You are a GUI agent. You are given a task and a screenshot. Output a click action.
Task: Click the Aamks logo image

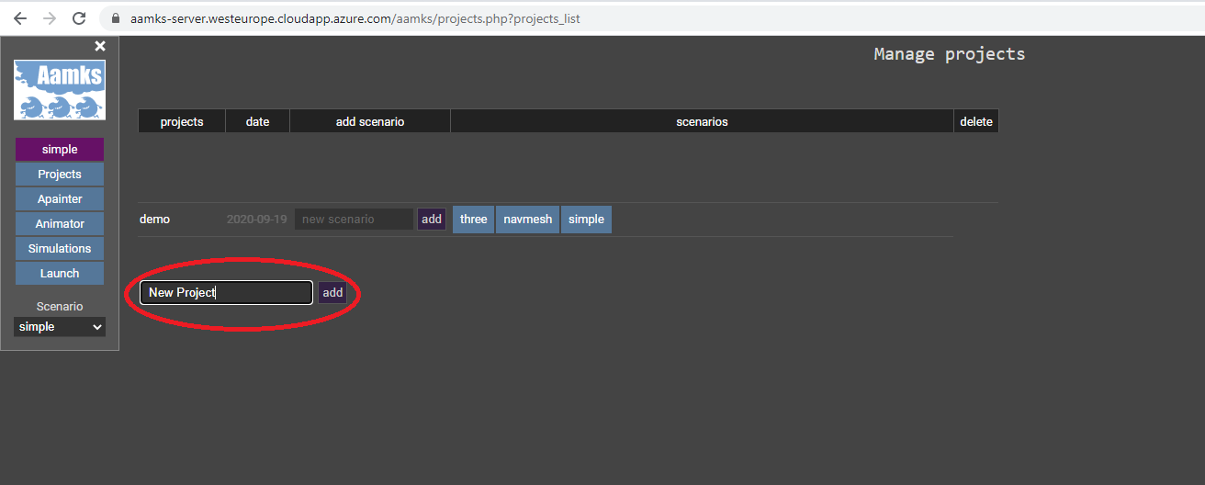click(60, 90)
